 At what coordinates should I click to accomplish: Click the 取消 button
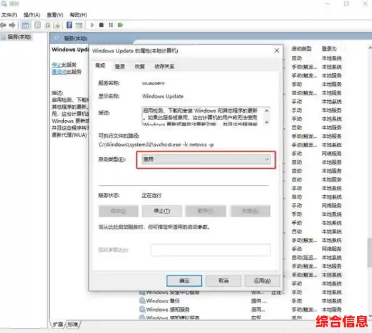[x=224, y=281]
